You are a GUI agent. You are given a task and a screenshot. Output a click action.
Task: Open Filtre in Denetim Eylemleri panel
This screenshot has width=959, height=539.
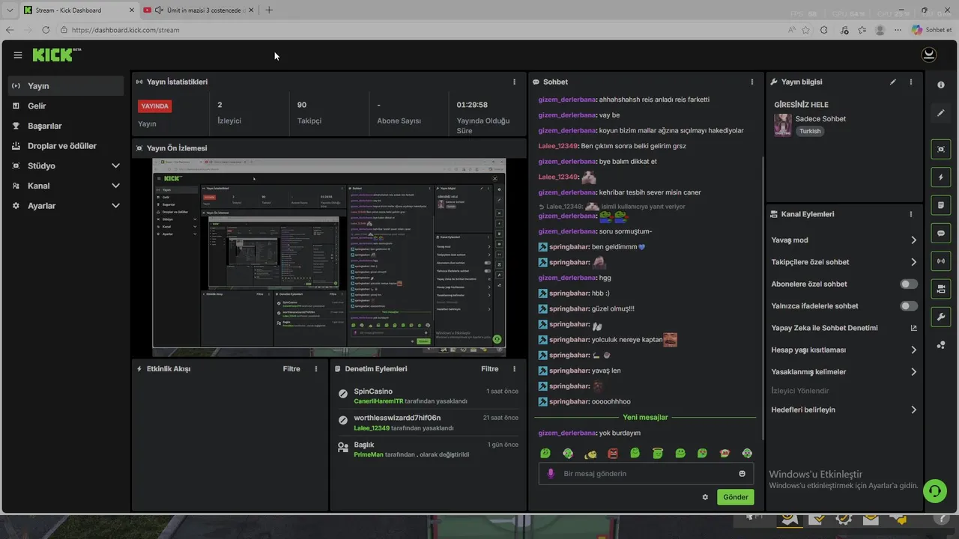coord(489,369)
